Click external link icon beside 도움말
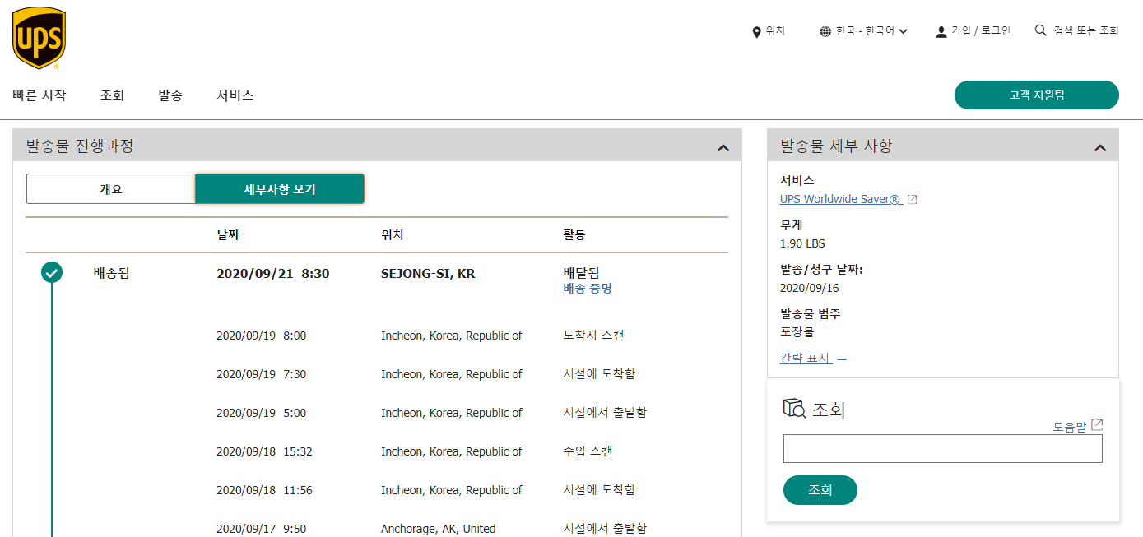This screenshot has height=537, width=1143. coord(1096,425)
